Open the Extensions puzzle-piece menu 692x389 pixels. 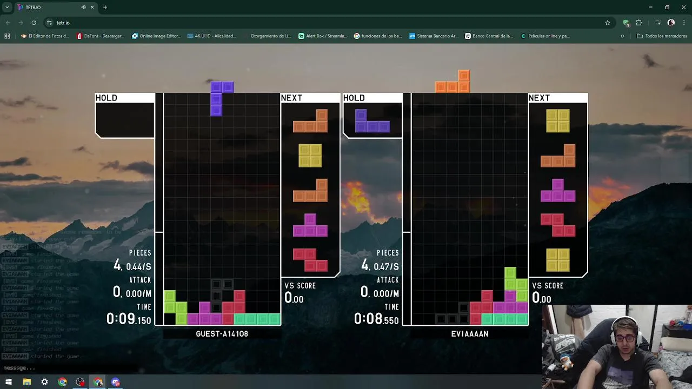click(639, 23)
